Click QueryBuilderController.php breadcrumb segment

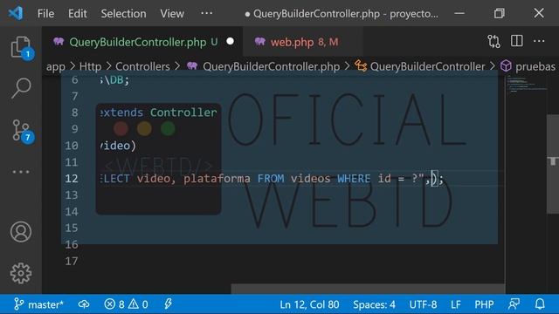pos(271,66)
